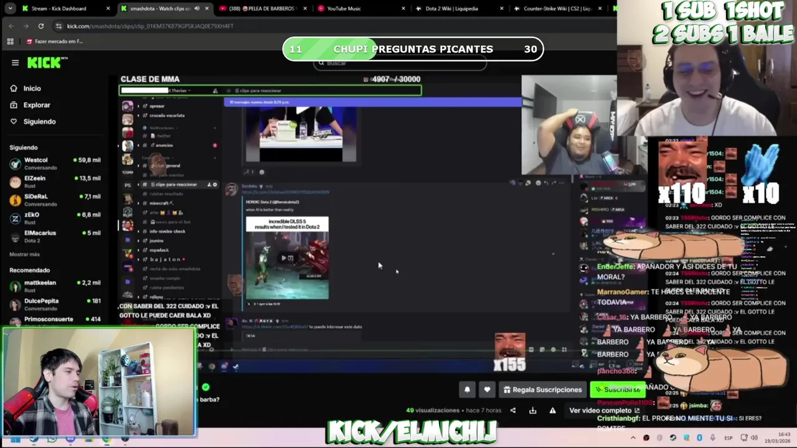Open clips-para-reaccionar channel settings gear
Image resolution: width=797 pixels, height=448 pixels.
[215, 185]
